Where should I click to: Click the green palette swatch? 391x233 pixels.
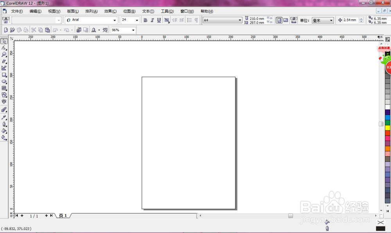tap(387, 122)
